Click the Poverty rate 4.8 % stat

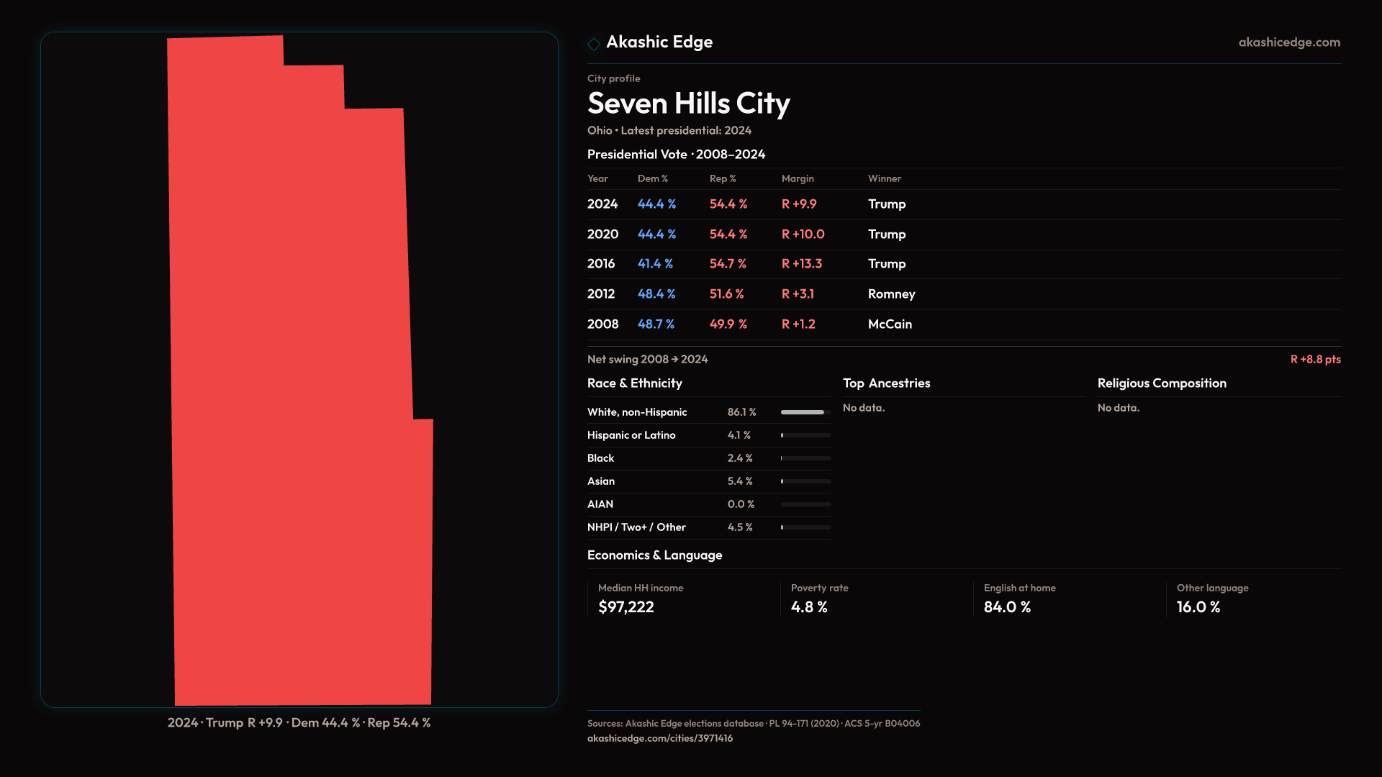(x=809, y=607)
